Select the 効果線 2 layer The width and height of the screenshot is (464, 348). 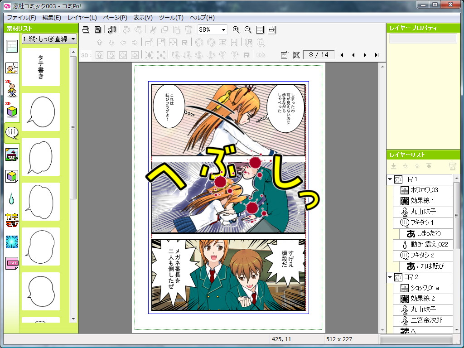pos(423,299)
